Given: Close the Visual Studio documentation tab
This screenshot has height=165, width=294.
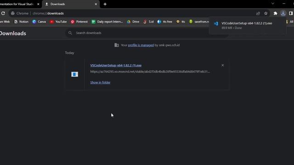Looking at the screenshot, I should [x=38, y=4].
